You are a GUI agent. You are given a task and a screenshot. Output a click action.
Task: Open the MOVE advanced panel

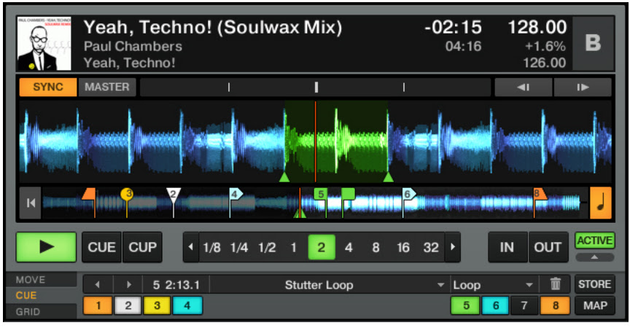point(41,280)
